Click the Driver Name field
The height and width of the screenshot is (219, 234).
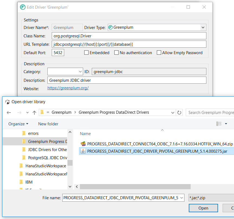[x=67, y=27]
